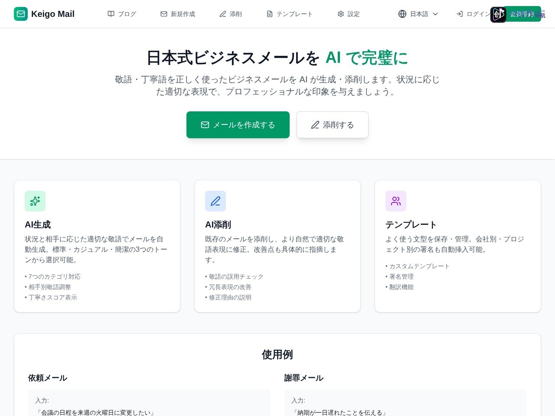Click the 敬語の誤用チェック bullet
Image resolution: width=555 pixels, height=416 pixels.
tap(234, 276)
